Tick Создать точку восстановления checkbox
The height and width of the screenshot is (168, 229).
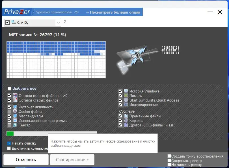click(169, 156)
